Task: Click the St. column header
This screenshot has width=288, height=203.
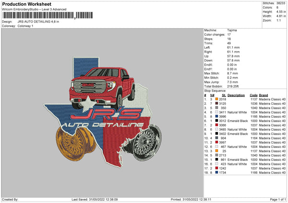Action: pyautogui.click(x=224, y=95)
